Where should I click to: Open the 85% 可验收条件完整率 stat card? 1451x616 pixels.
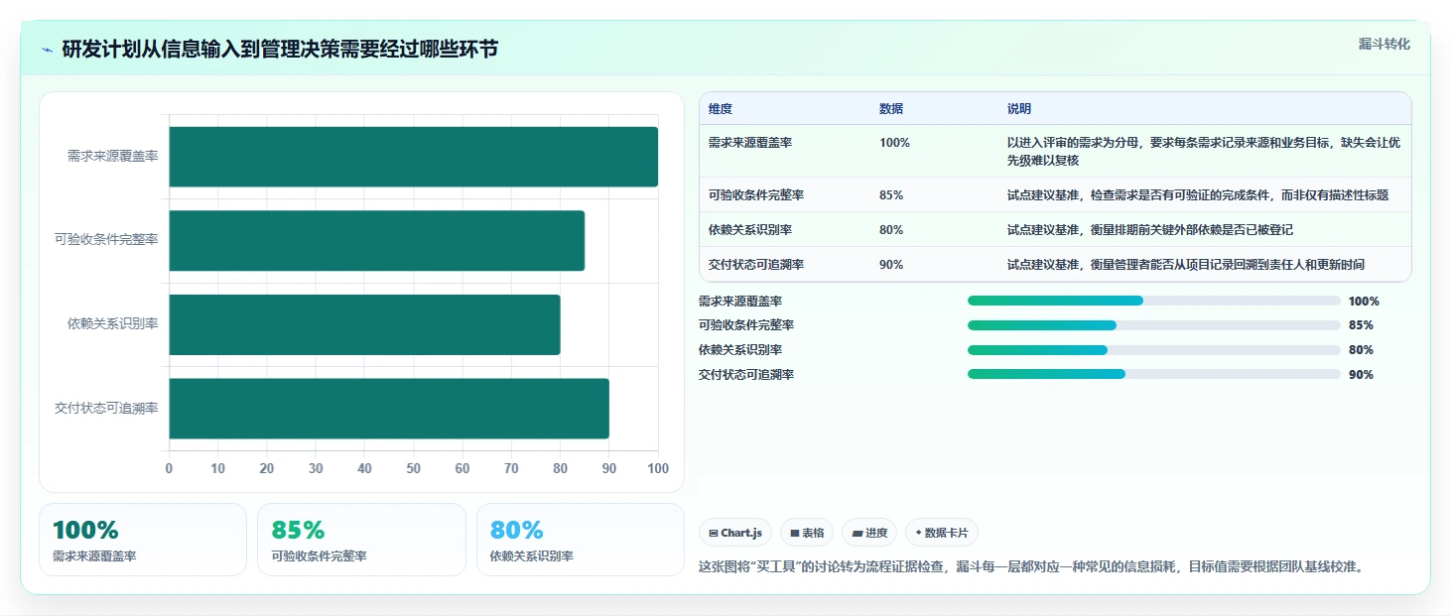(361, 540)
